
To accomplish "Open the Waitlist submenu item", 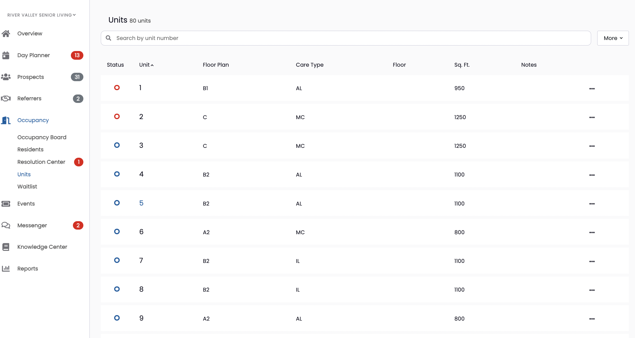I will coord(27,187).
